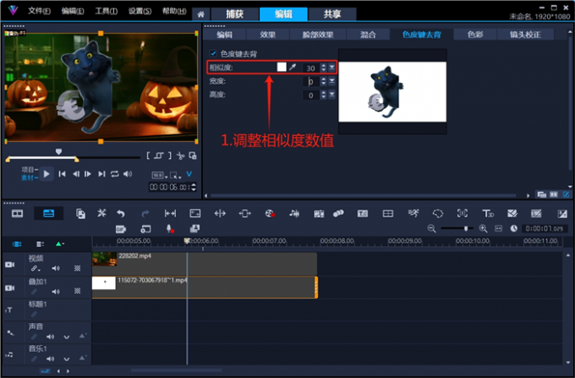The image size is (575, 378).
Task: Click the 相似度 value field showing 30
Action: [x=311, y=68]
